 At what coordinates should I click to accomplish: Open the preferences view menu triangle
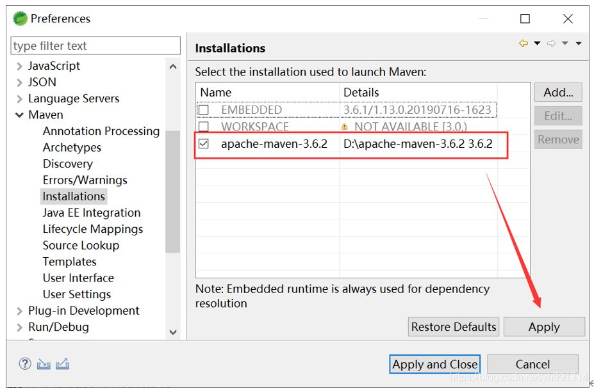coord(579,44)
